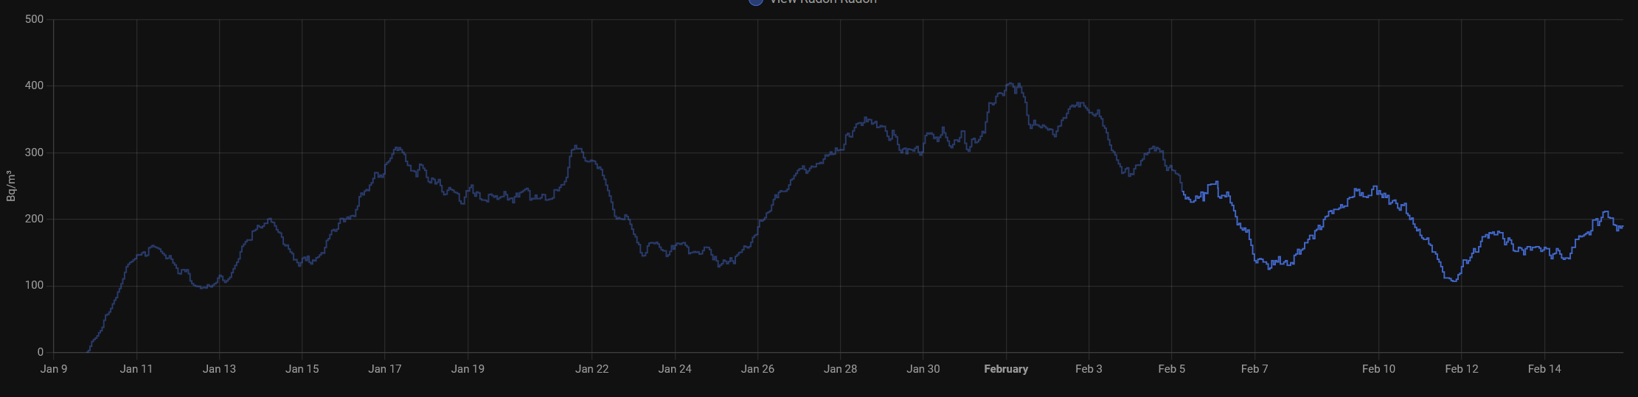This screenshot has height=397, width=1638.
Task: Inspect the radon dip just before Feb 12
Action: [x=1453, y=281]
